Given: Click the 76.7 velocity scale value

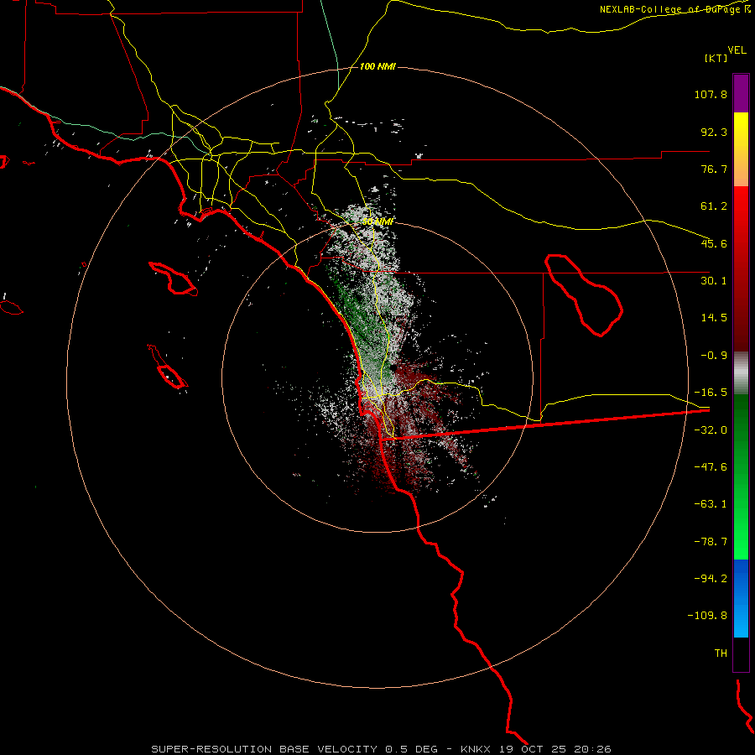Looking at the screenshot, I should [714, 169].
